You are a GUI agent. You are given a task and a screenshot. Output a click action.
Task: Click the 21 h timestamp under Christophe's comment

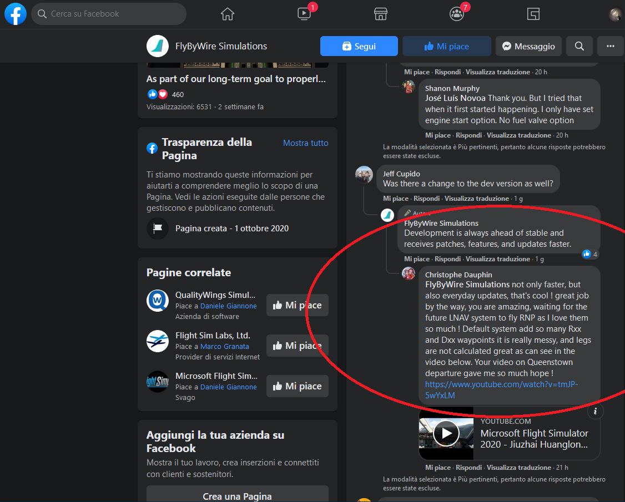point(562,468)
